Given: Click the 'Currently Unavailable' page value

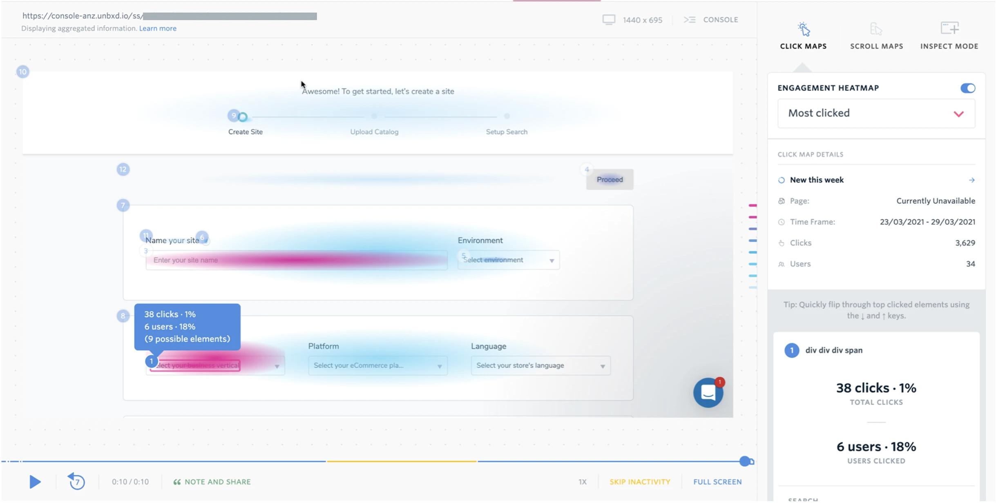Looking at the screenshot, I should pos(936,201).
